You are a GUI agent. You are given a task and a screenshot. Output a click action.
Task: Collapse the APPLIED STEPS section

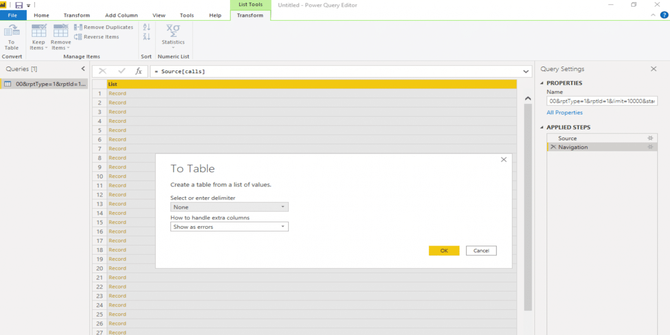point(542,127)
